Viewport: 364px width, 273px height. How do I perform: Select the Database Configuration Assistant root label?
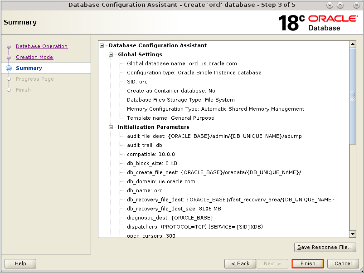click(158, 45)
